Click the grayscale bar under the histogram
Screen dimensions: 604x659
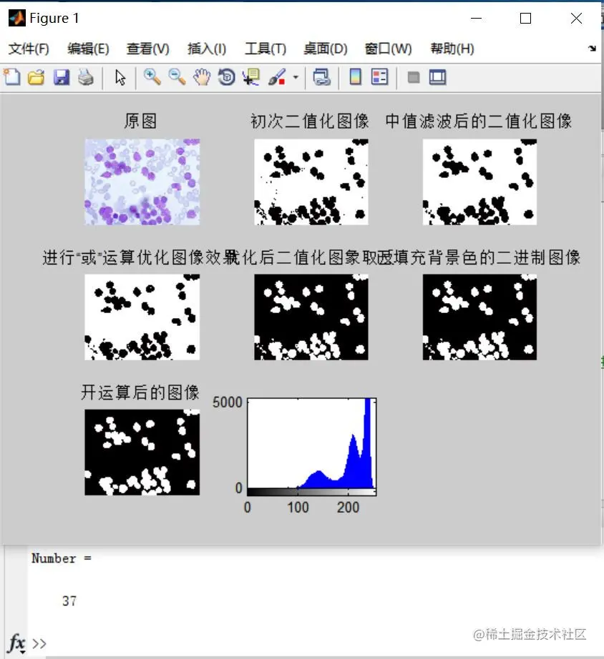312,492
